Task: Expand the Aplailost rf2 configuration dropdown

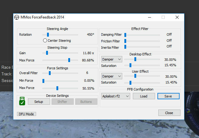Action: [116, 96]
